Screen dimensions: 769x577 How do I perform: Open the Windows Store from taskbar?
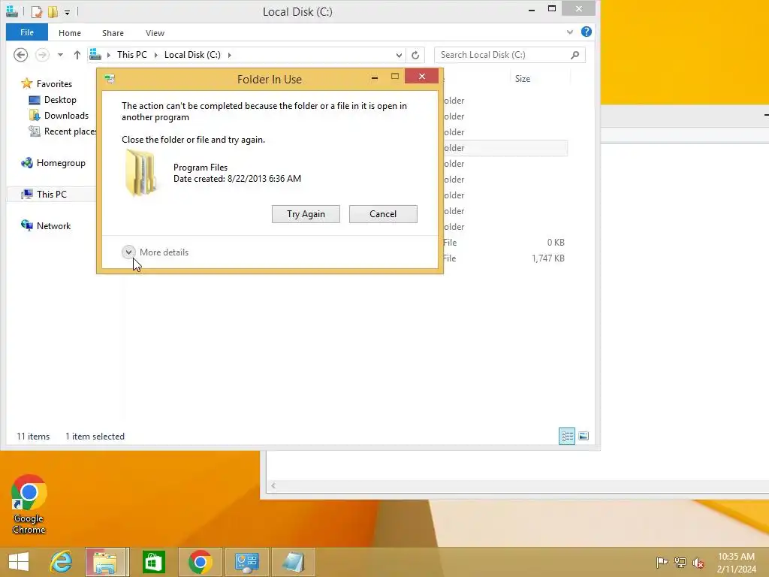pos(153,562)
